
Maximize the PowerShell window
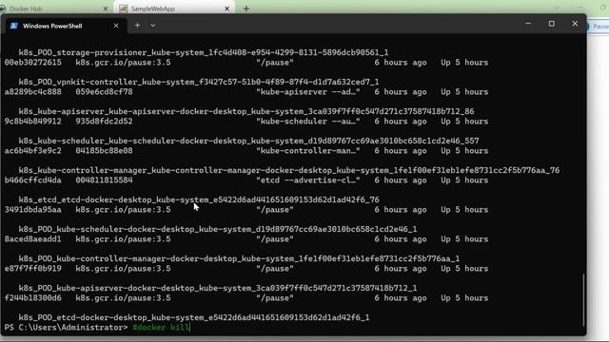pos(552,24)
